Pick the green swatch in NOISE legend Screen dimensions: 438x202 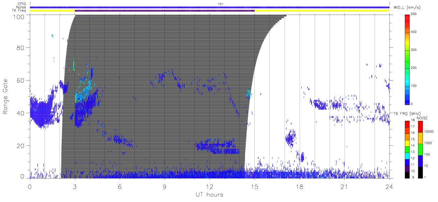click(420, 149)
